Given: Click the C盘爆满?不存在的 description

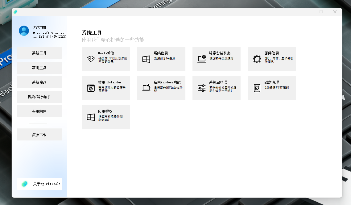Looking at the screenshot, I should (277, 88).
